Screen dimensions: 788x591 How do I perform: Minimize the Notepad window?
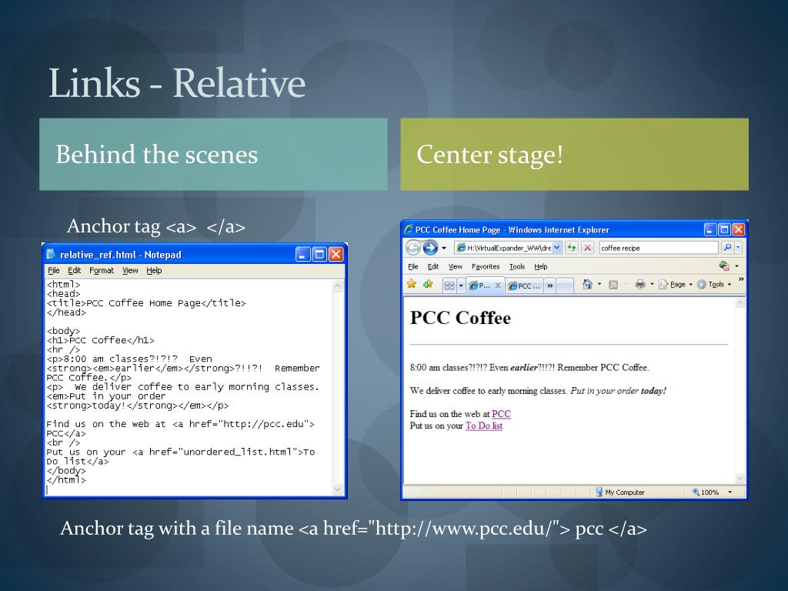point(302,254)
